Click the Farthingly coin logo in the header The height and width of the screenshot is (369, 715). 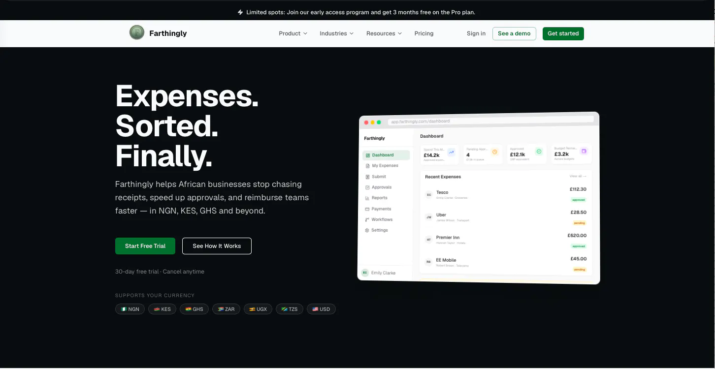[136, 33]
